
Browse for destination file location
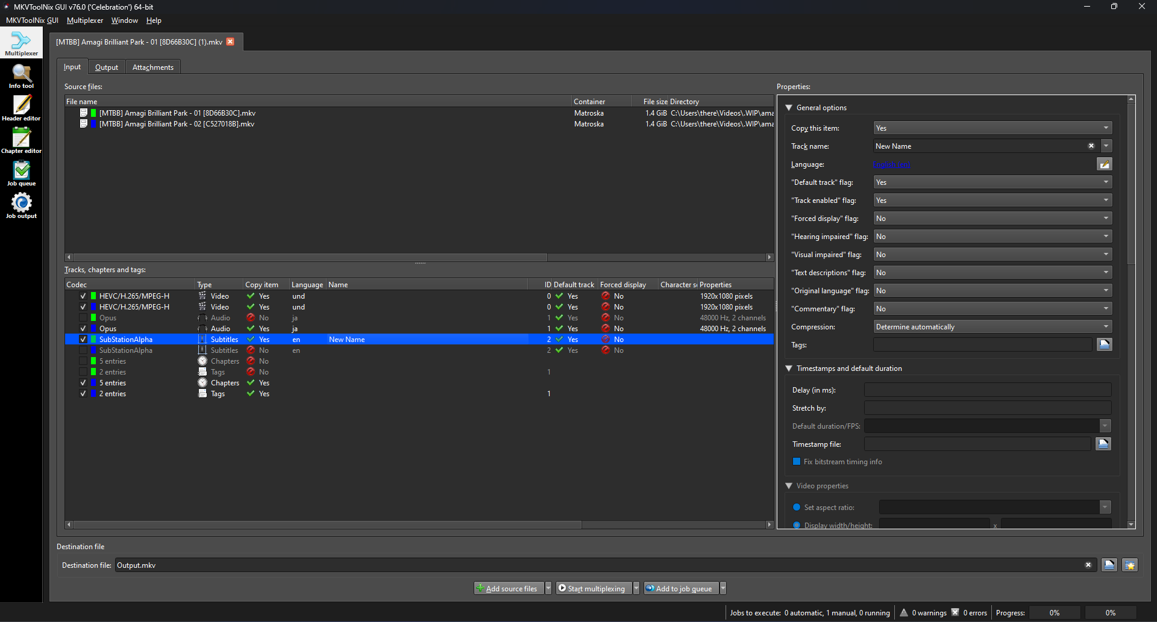pos(1109,565)
